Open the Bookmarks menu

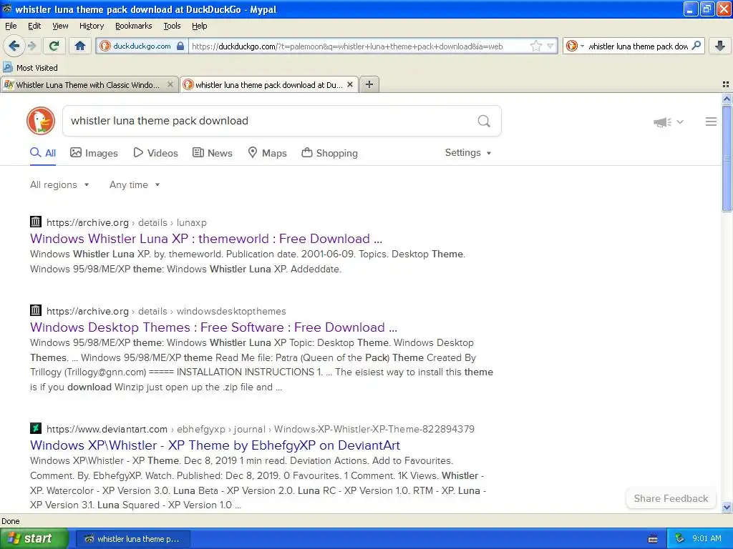point(133,26)
